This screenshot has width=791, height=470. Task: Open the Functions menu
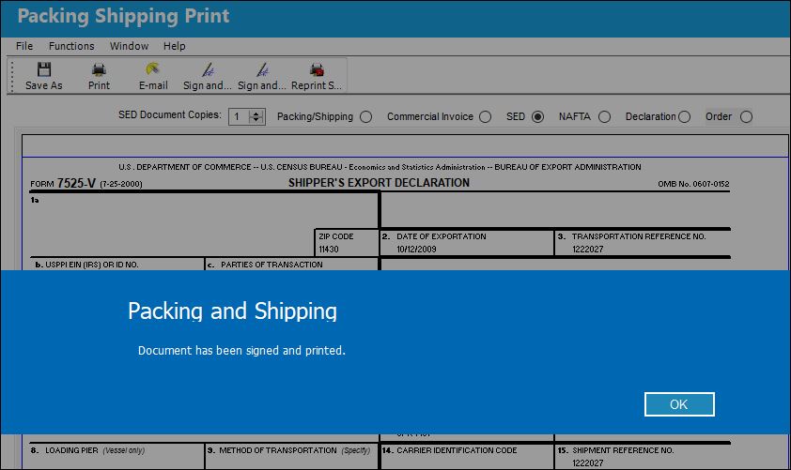[71, 46]
